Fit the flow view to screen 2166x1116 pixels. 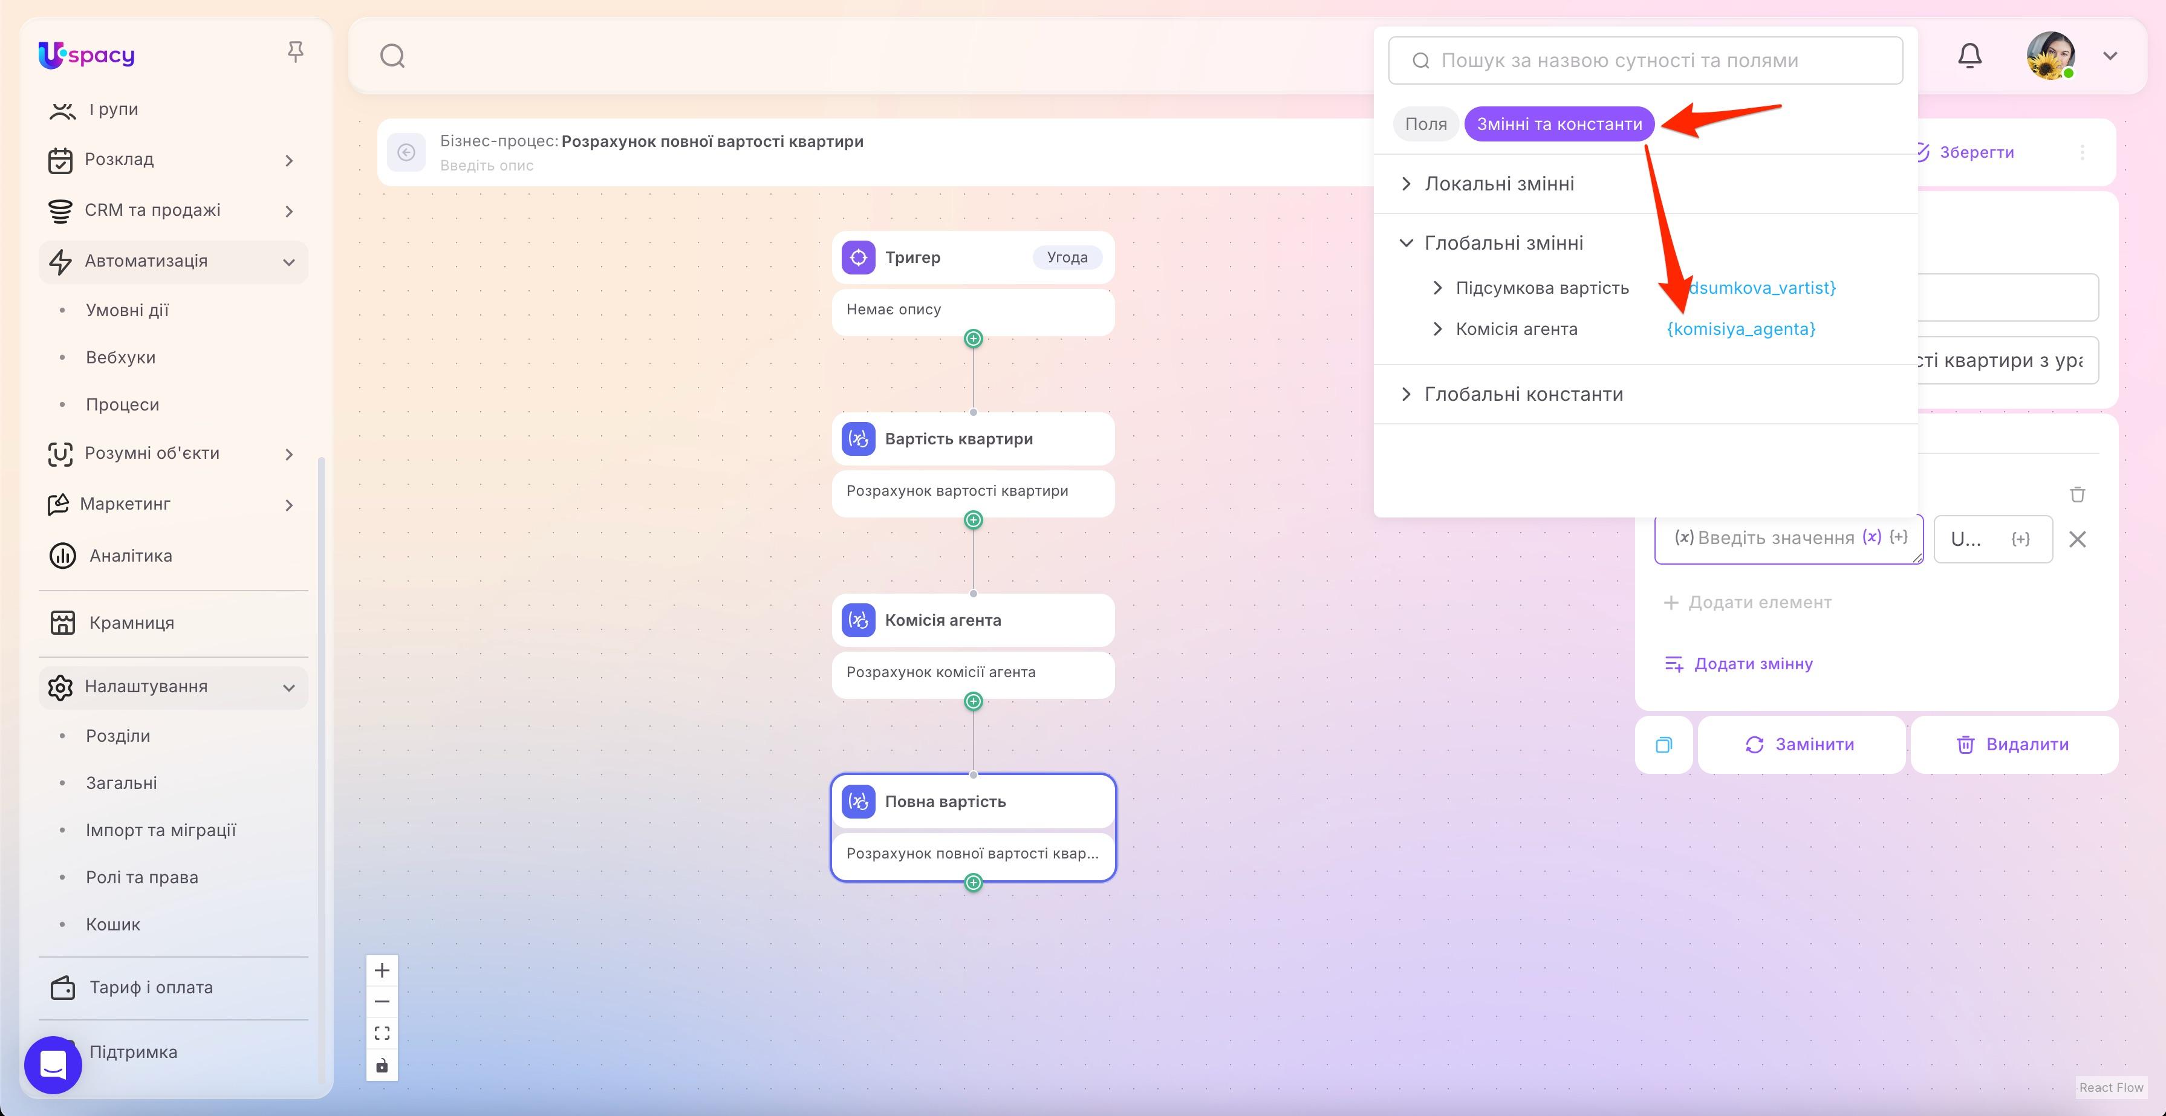point(382,1034)
